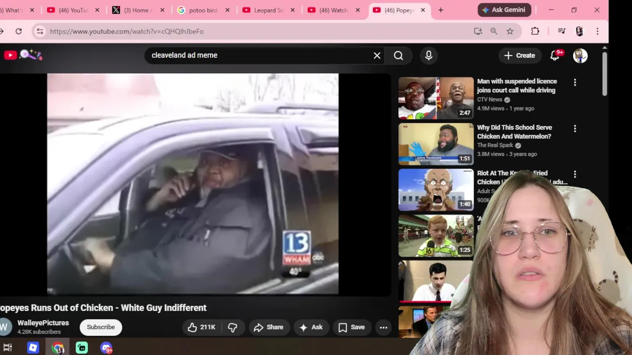Open a new browser tab
This screenshot has width=632, height=355.
click(x=441, y=10)
